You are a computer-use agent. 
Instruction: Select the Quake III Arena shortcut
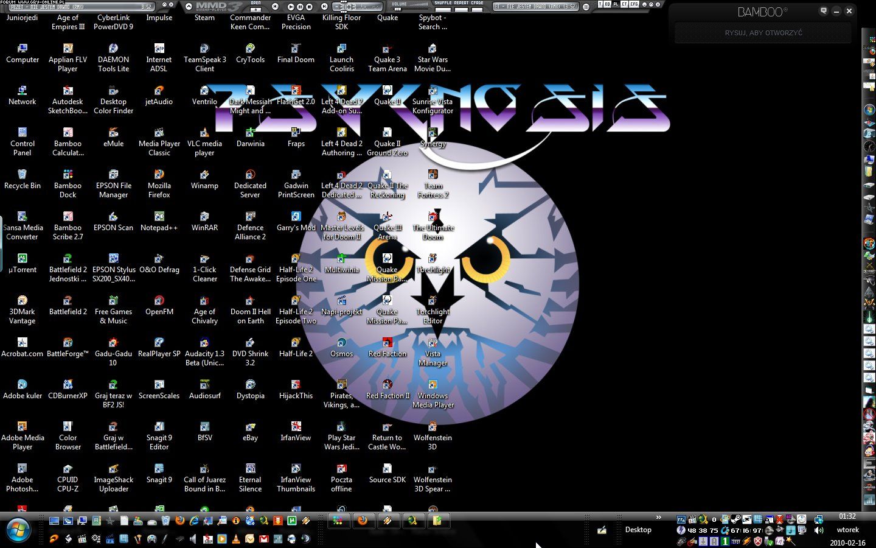point(387,226)
